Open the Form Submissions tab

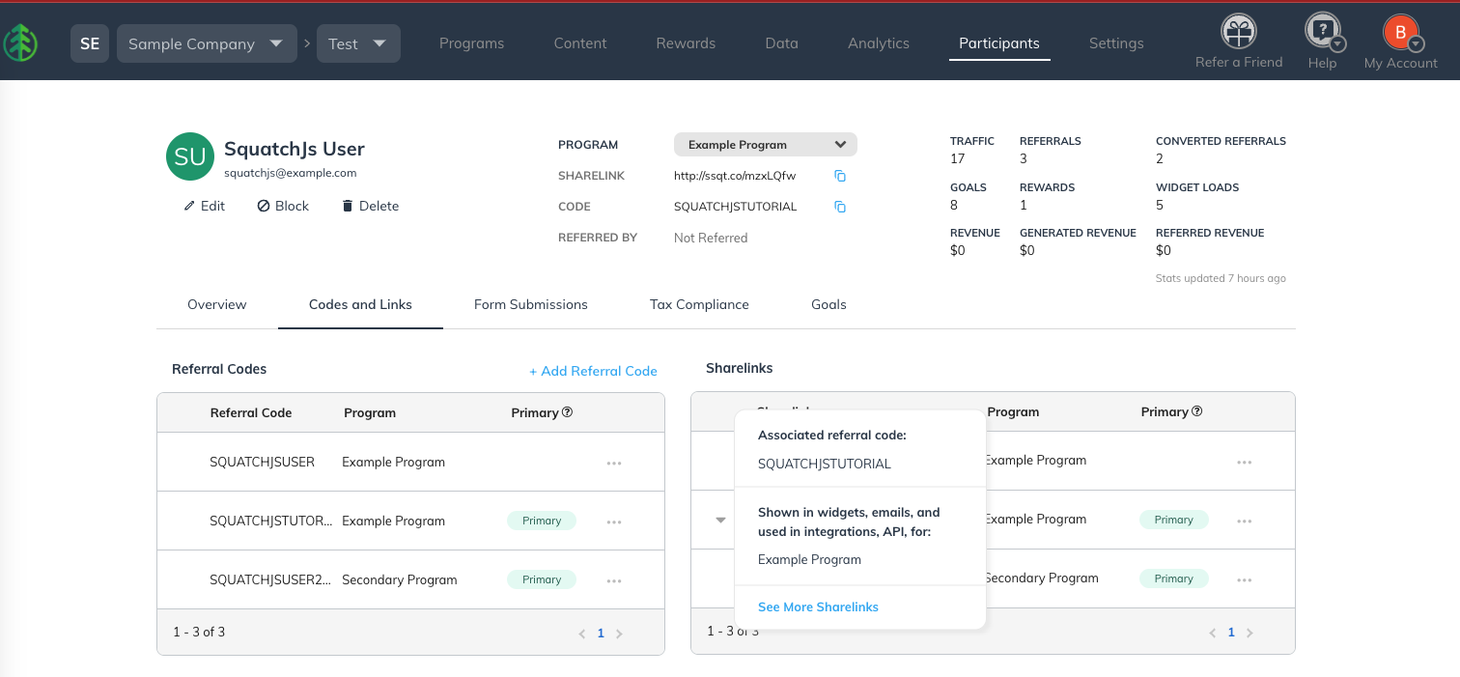[530, 304]
